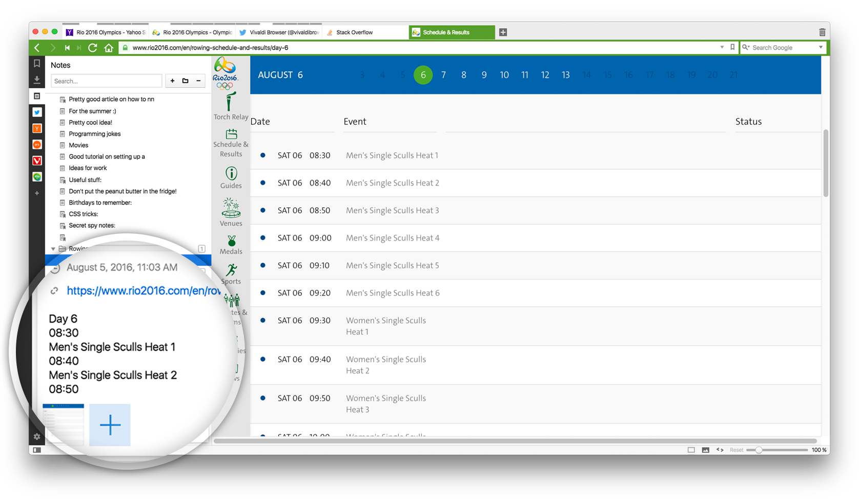Bookmark this page from address bar
The width and height of the screenshot is (859, 499).
pos(732,47)
